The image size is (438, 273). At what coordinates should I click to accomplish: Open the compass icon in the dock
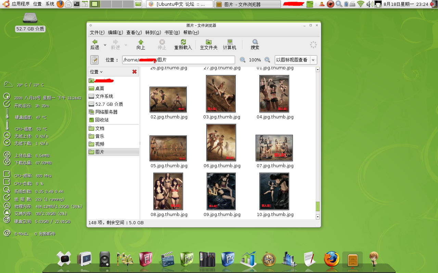(269, 259)
